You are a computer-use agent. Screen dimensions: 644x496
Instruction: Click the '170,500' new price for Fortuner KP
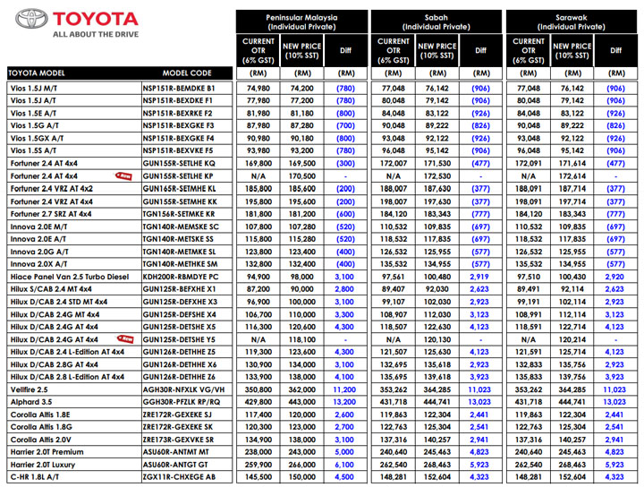pyautogui.click(x=302, y=176)
